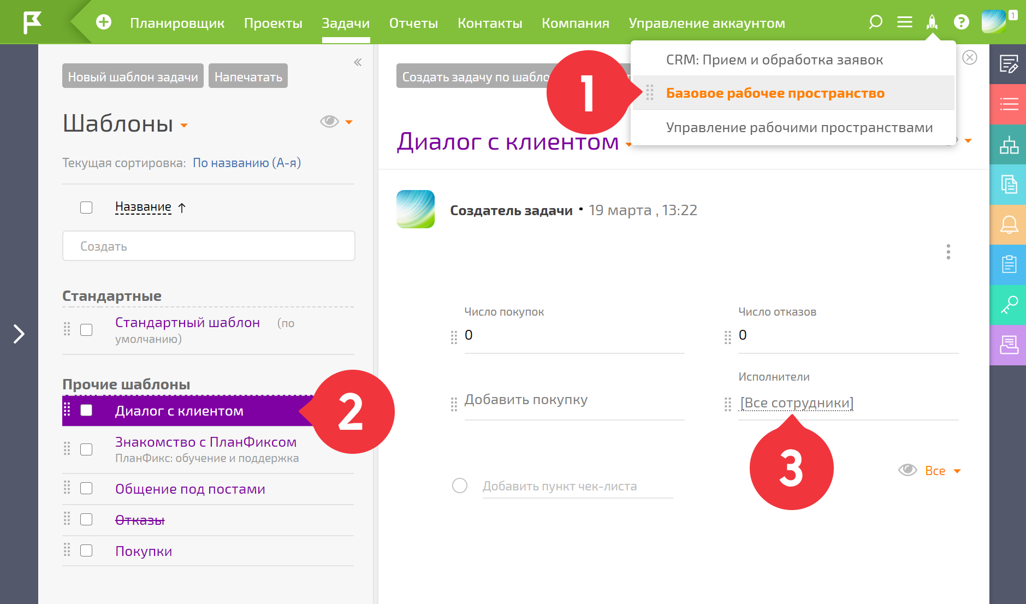Viewport: 1026px width, 604px height.
Task: Toggle the checklist item radio circle
Action: click(460, 485)
